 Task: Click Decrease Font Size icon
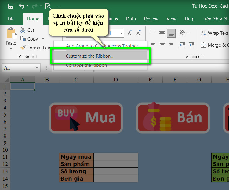click(138, 33)
